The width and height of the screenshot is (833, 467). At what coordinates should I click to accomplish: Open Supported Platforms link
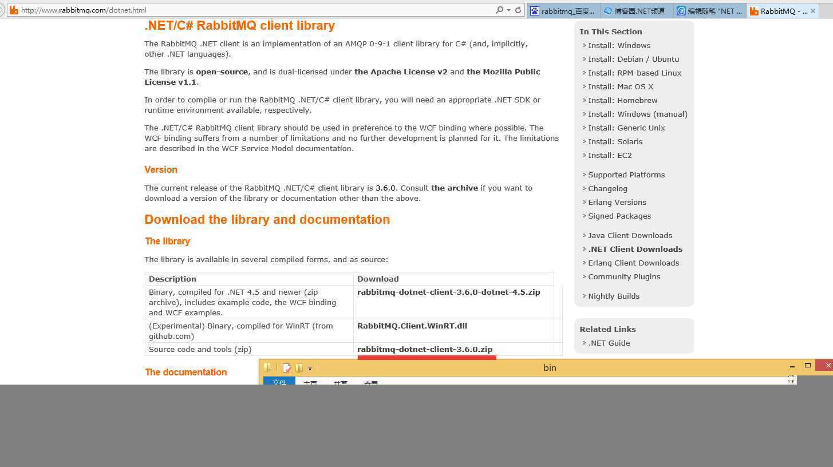[626, 175]
